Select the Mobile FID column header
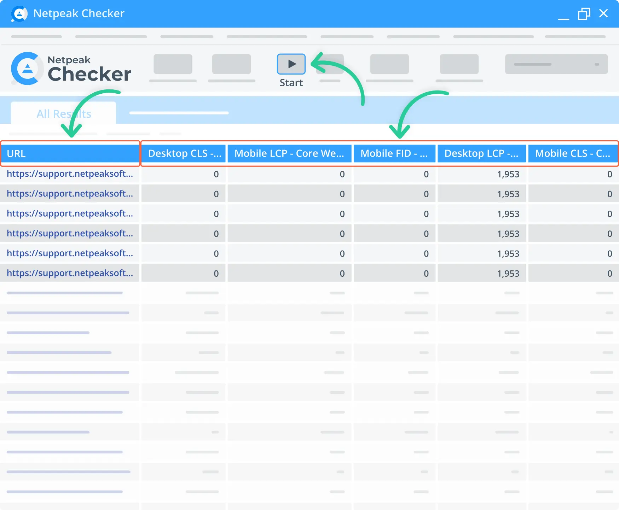This screenshot has height=510, width=619. pos(394,154)
